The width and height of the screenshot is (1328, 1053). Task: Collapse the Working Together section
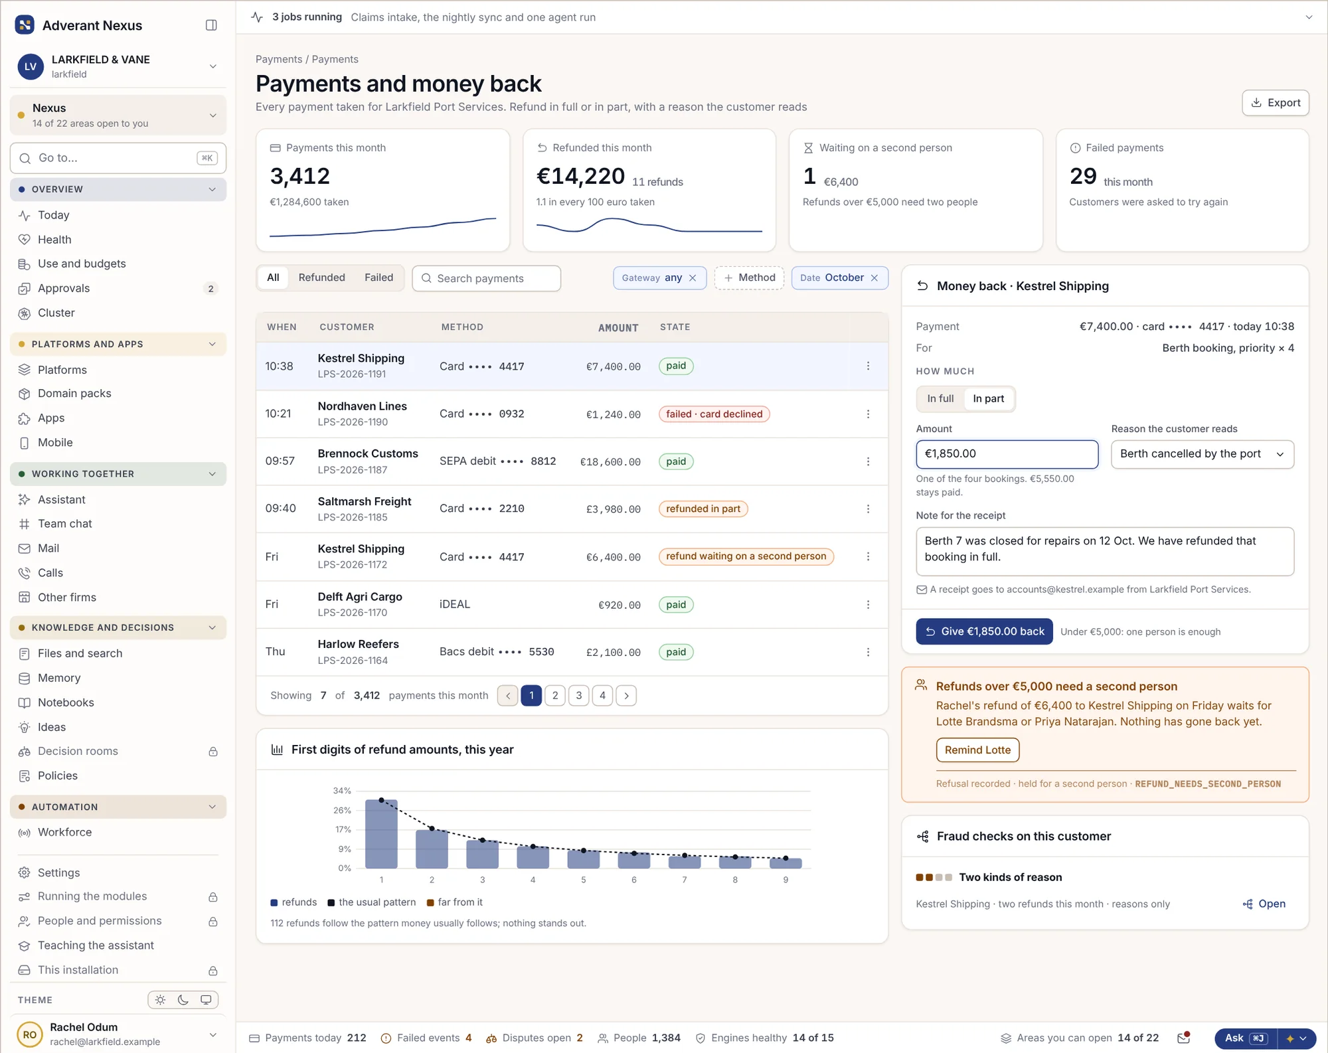point(118,474)
